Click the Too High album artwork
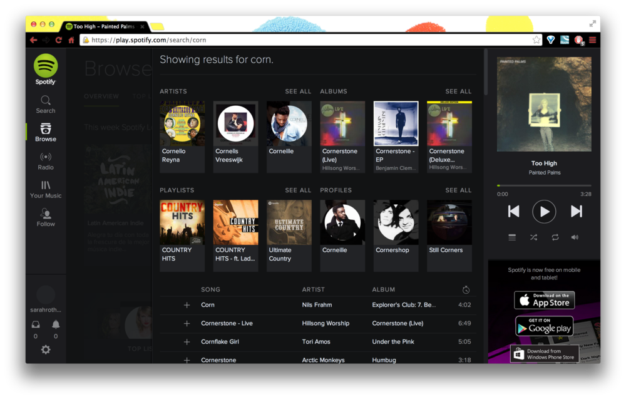Screen dimensions: 626x399 tap(544, 104)
